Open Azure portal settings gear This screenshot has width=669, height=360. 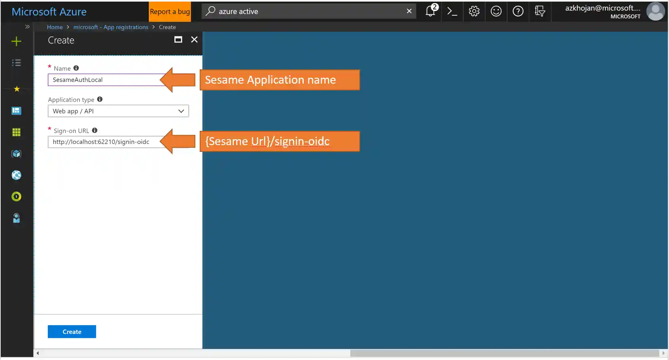(x=474, y=11)
